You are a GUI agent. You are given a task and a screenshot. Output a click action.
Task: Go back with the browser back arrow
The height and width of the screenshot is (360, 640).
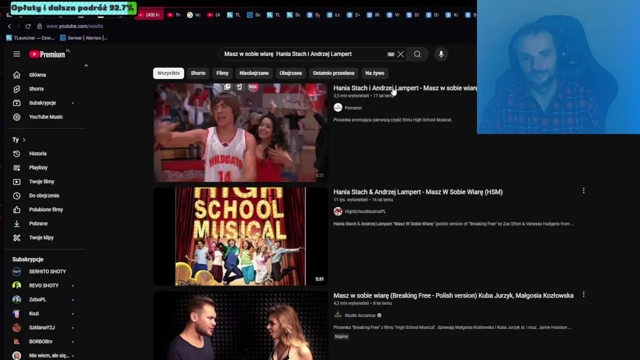click(9, 26)
